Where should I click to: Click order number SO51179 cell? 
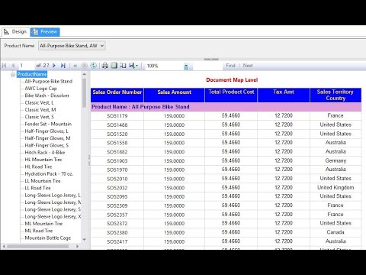117,116
